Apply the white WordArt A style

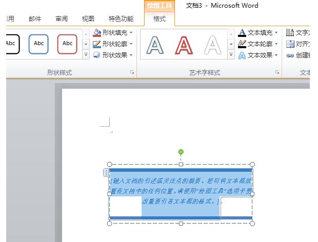212,45
